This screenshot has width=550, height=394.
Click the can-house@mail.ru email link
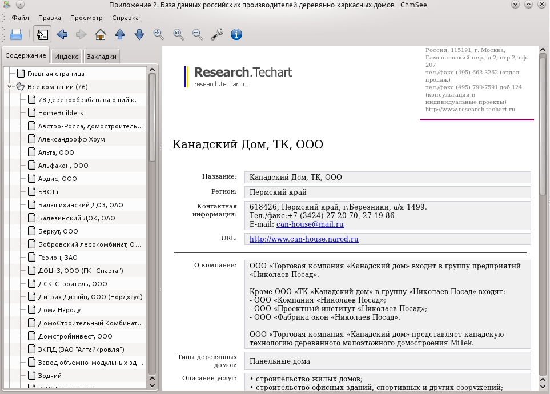[310, 224]
